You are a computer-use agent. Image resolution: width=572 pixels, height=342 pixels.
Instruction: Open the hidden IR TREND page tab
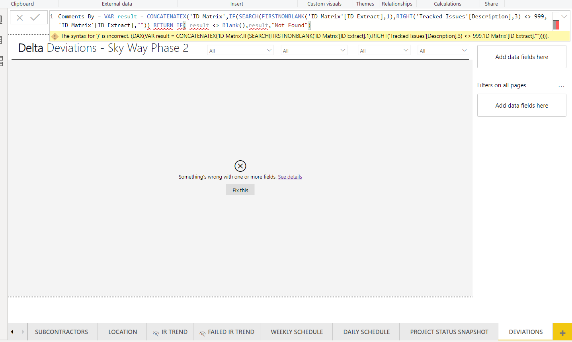click(x=170, y=332)
